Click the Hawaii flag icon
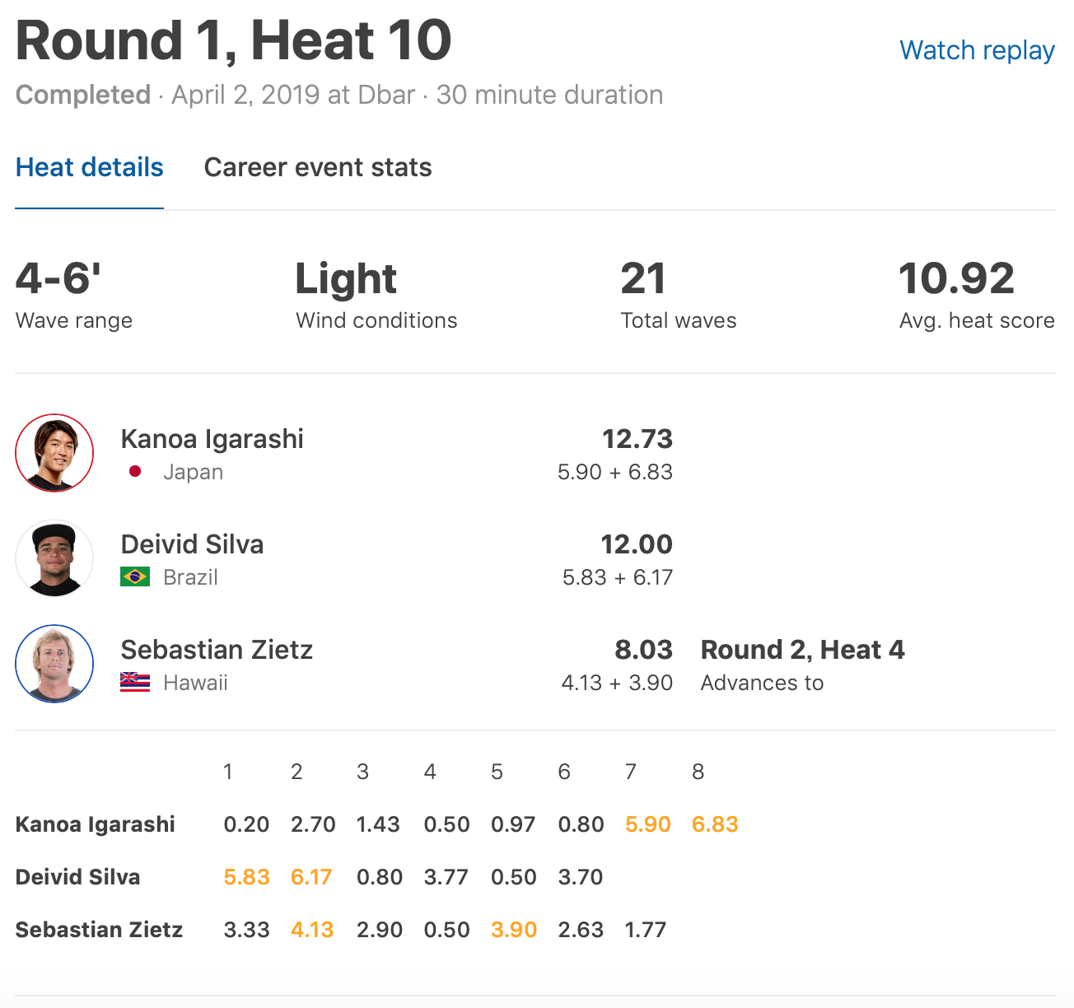 [135, 682]
